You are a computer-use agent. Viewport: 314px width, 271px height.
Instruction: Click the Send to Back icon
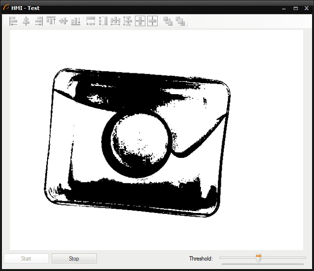(180, 21)
